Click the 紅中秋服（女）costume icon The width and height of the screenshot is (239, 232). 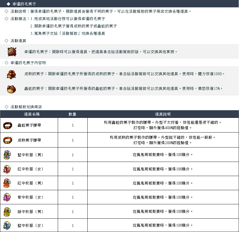point(7,169)
